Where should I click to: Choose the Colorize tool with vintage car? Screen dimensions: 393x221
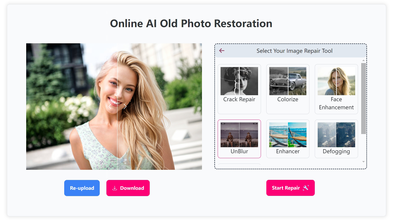click(x=288, y=81)
